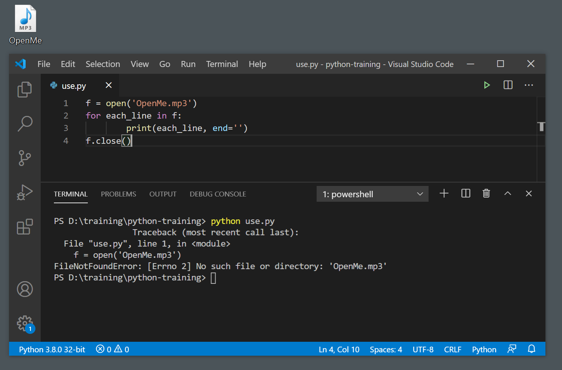Split the editor to the right
The height and width of the screenshot is (370, 562).
(x=508, y=85)
